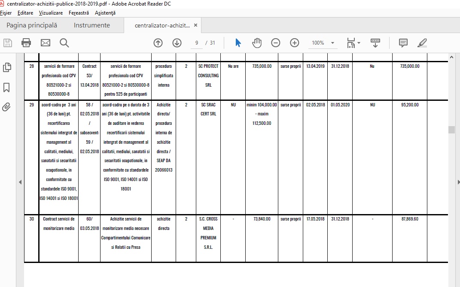Image resolution: width=460 pixels, height=287 pixels.
Task: Show the Bookmarks side panel
Action: pos(6,88)
